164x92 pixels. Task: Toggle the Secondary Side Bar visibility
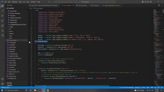pos(148,2)
